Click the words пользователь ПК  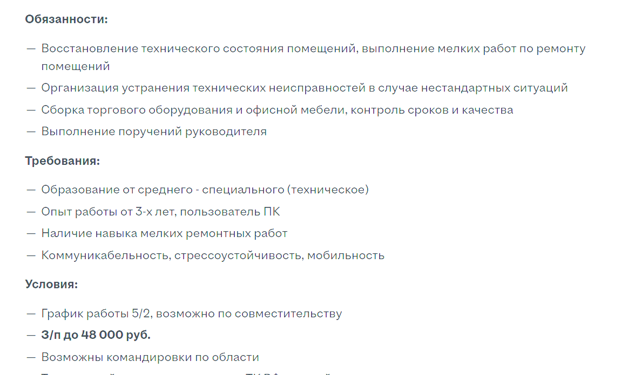[230, 212]
